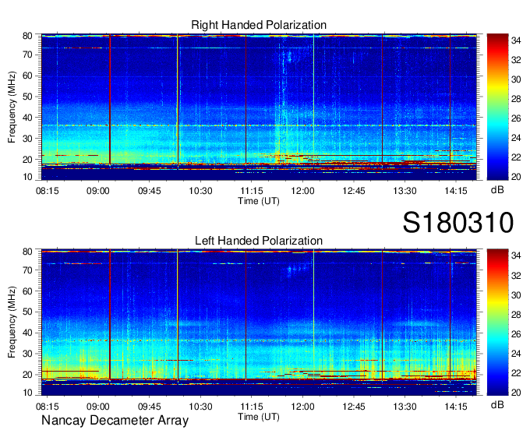
Task: Click the 11:15 tick under Left Handed plot
Action: [x=252, y=407]
